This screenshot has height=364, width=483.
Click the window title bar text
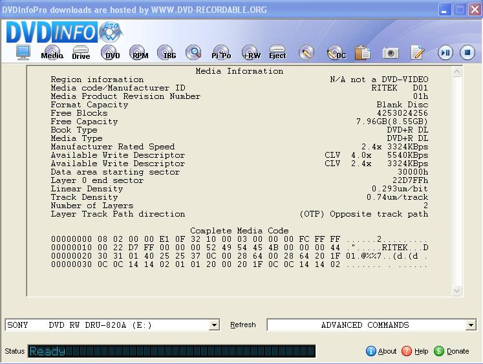(134, 10)
